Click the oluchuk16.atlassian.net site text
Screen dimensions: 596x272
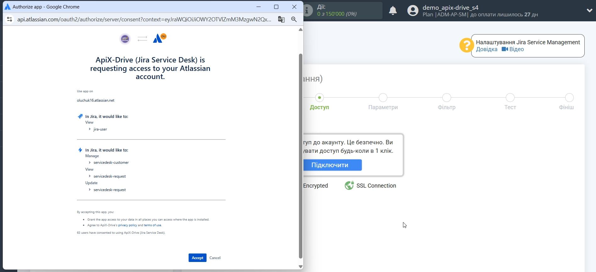coord(96,100)
